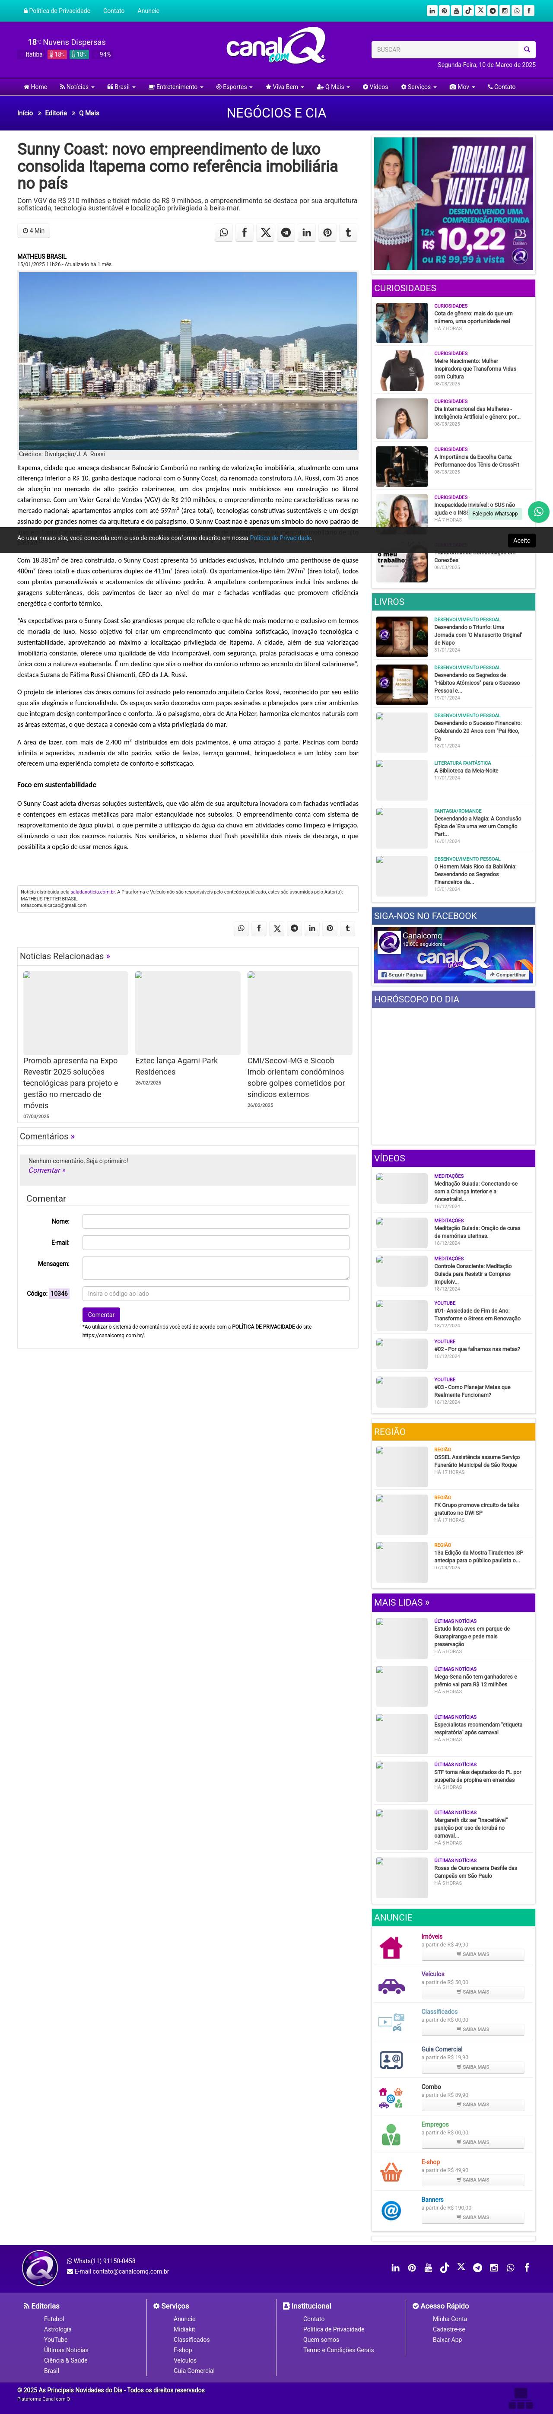This screenshot has height=2414, width=553.
Task: Open Home in the main navigation bar
Action: coord(35,87)
